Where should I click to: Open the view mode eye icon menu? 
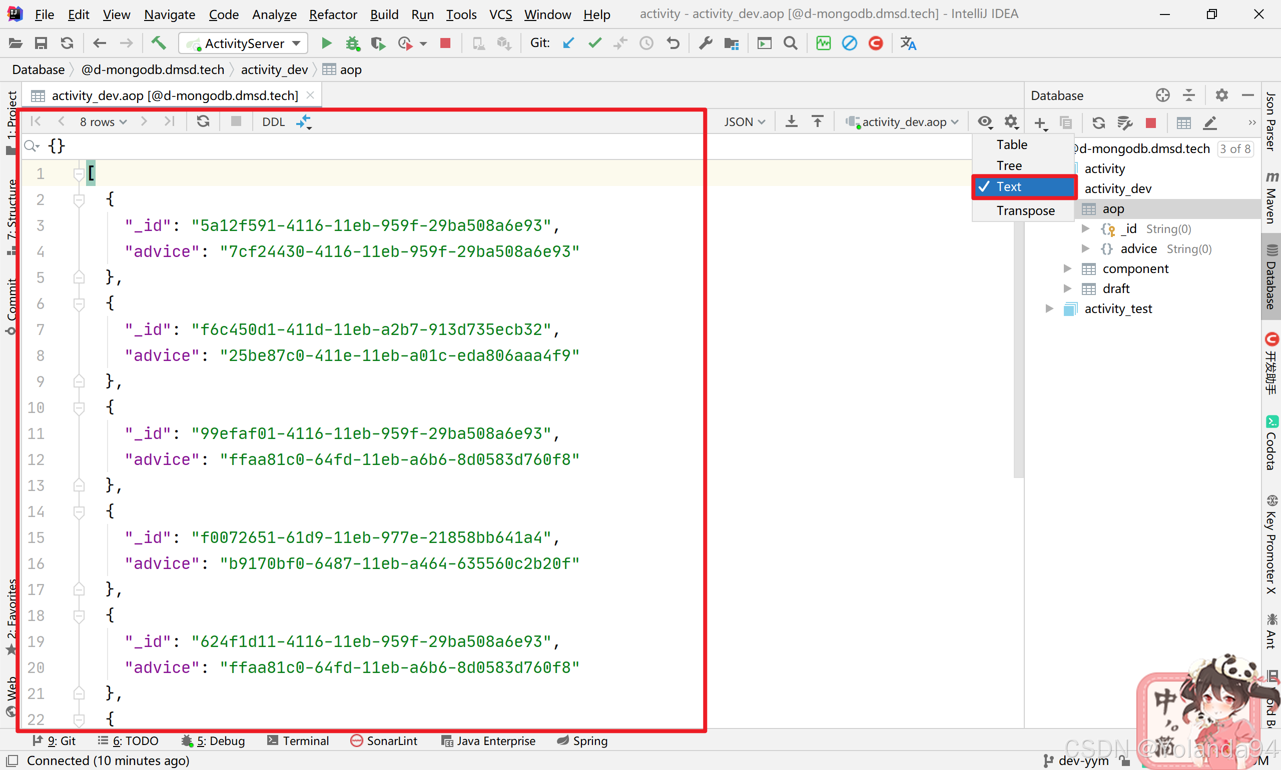point(984,121)
